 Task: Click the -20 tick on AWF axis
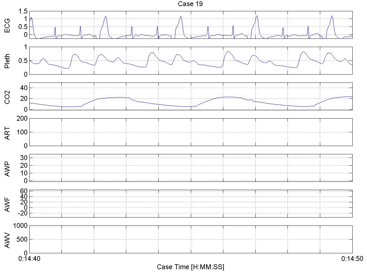(23, 213)
